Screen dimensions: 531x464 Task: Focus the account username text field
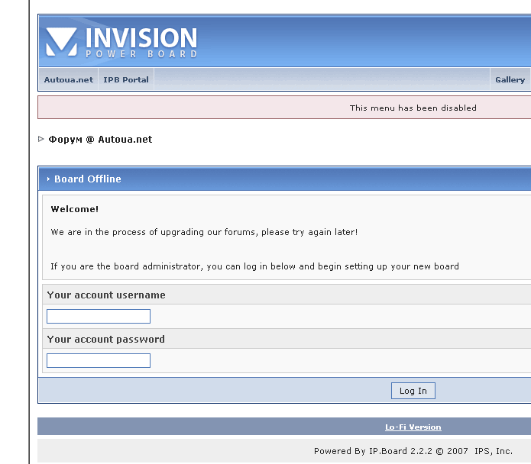pos(99,316)
